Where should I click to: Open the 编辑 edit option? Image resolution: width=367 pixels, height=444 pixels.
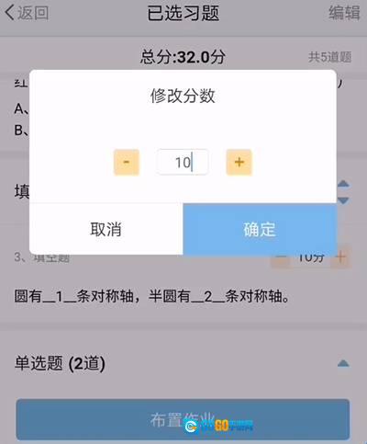[344, 13]
